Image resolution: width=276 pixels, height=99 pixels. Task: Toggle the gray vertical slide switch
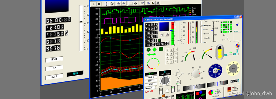(179, 88)
